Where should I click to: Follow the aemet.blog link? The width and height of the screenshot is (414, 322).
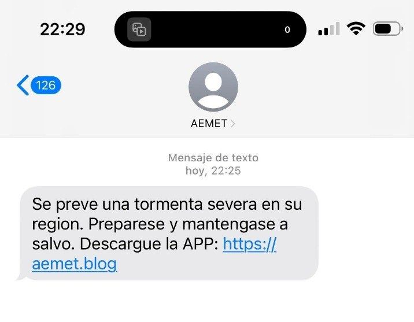pos(74,264)
